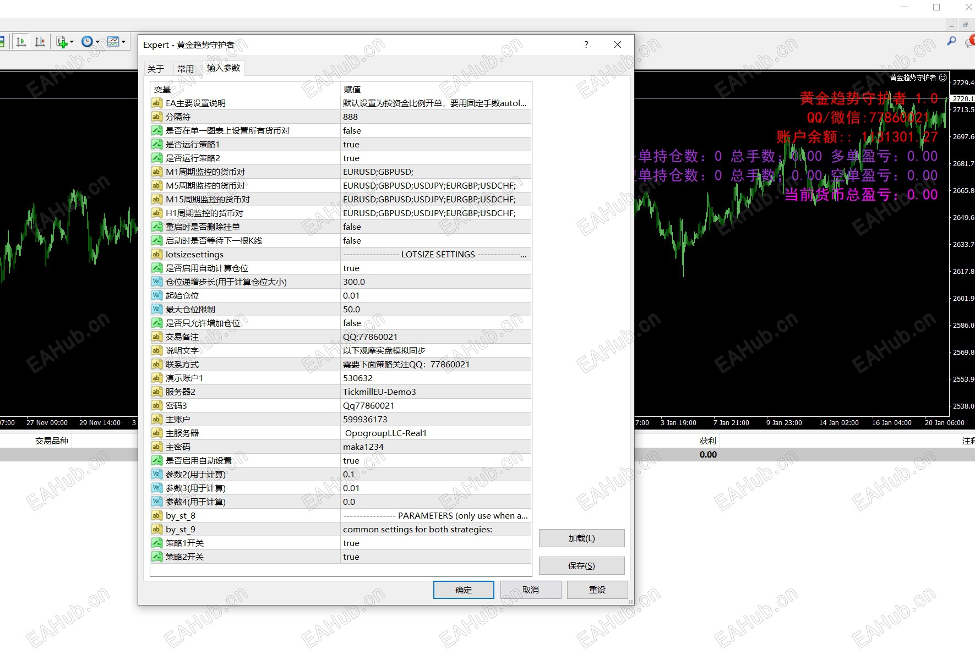The height and width of the screenshot is (655, 975).
Task: Click the 加载(L) button
Action: [581, 538]
